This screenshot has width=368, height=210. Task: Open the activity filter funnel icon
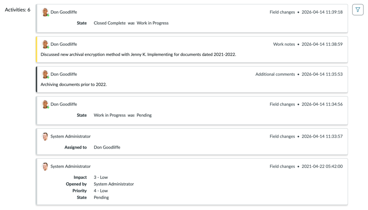tap(358, 10)
